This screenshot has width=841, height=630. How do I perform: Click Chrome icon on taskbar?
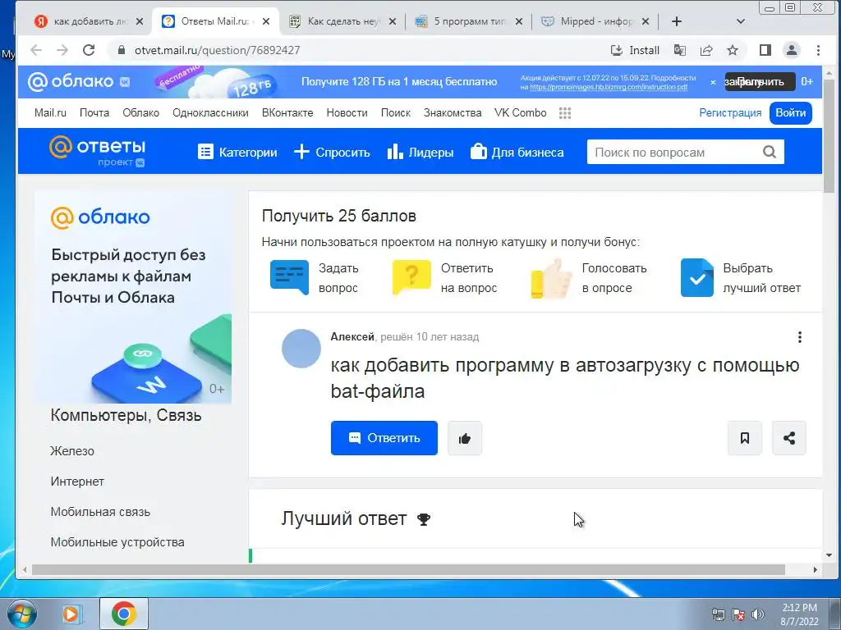124,614
